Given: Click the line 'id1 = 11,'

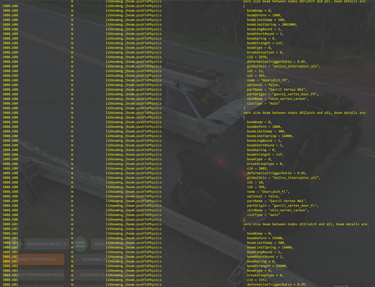Looking at the screenshot, I should 256,71.
